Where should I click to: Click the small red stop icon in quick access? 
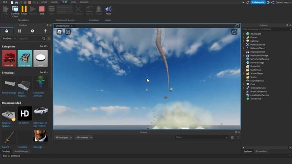pos(30,2)
